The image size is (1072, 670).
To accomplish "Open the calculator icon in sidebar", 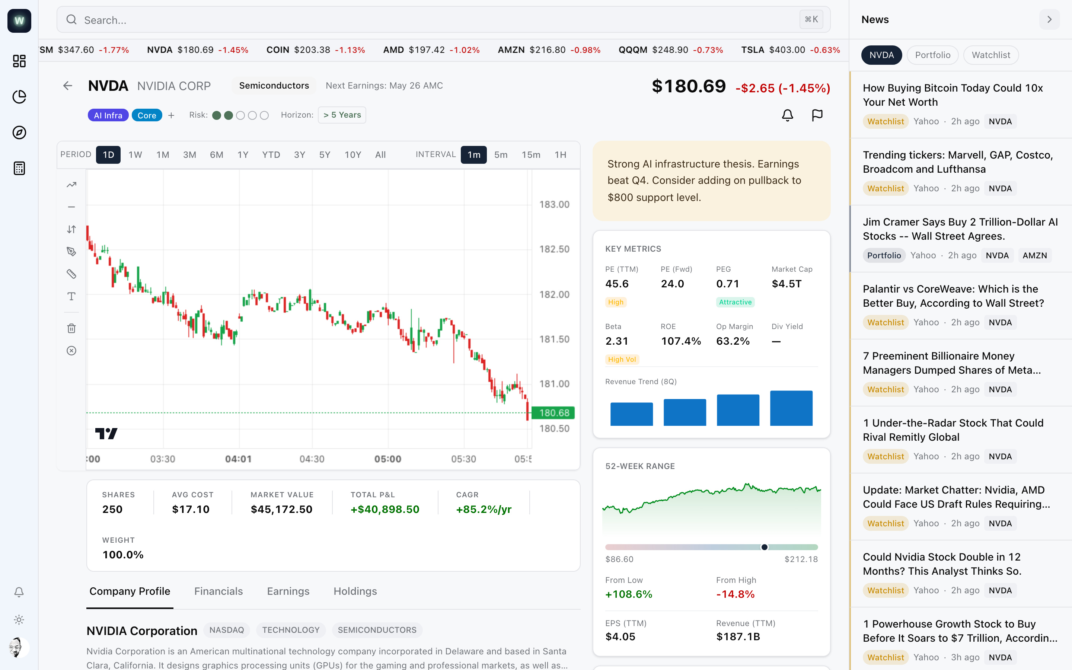I will 19,168.
